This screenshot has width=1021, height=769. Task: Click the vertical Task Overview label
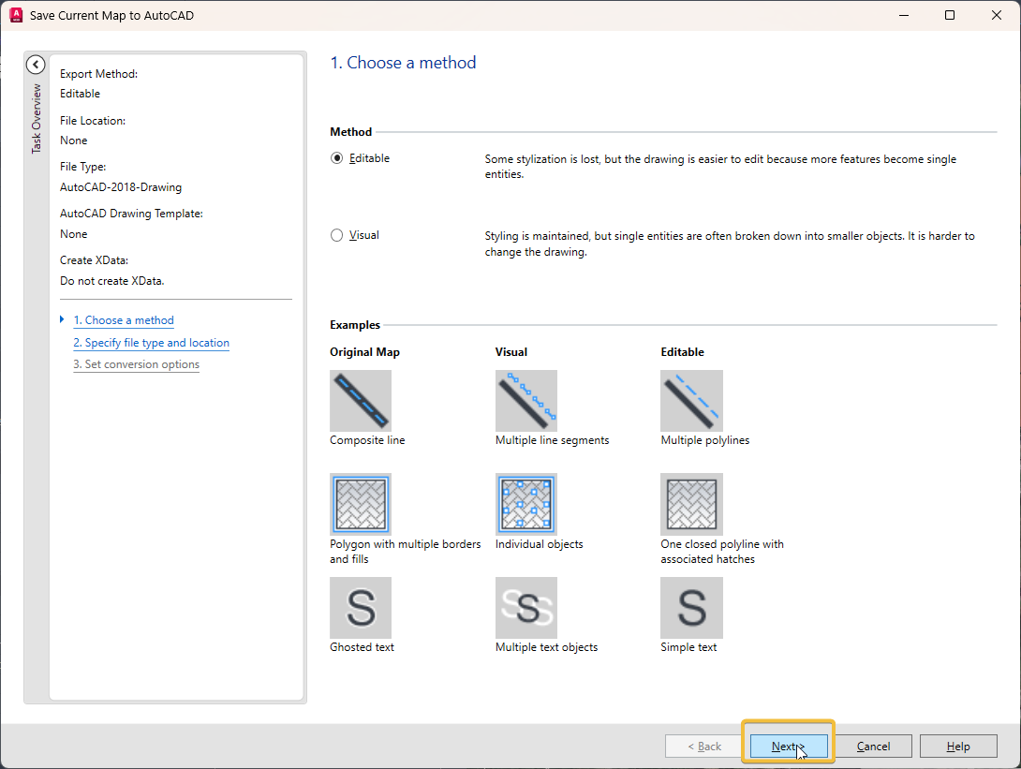(x=37, y=119)
